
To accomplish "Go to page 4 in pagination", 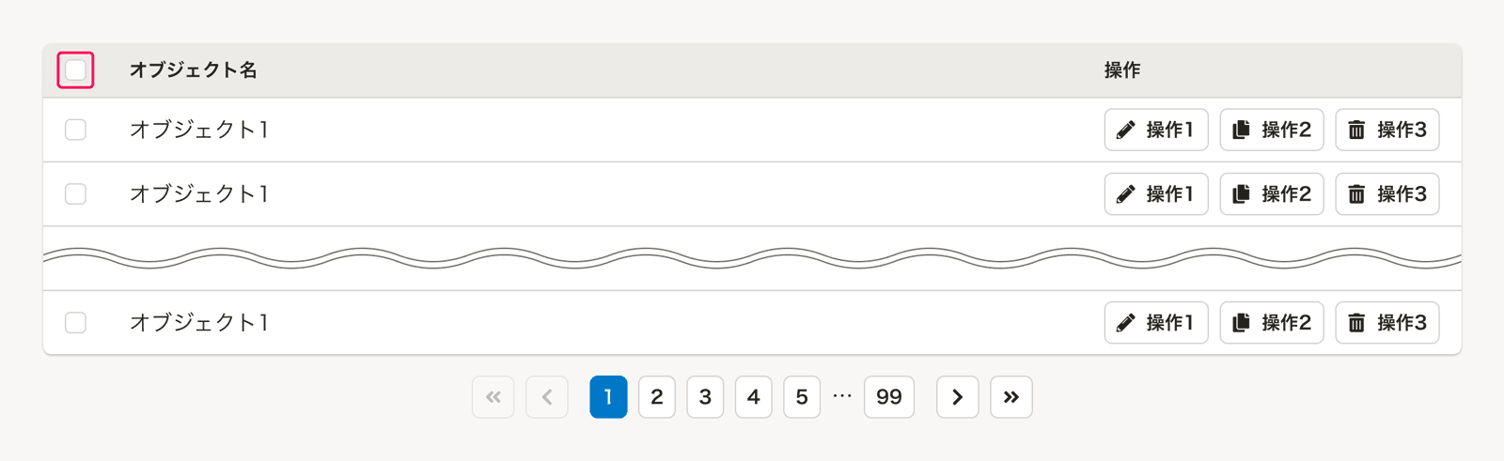I will click(753, 397).
